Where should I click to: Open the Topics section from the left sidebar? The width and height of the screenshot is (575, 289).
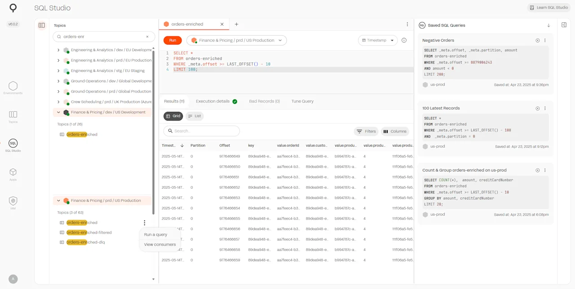(x=13, y=116)
